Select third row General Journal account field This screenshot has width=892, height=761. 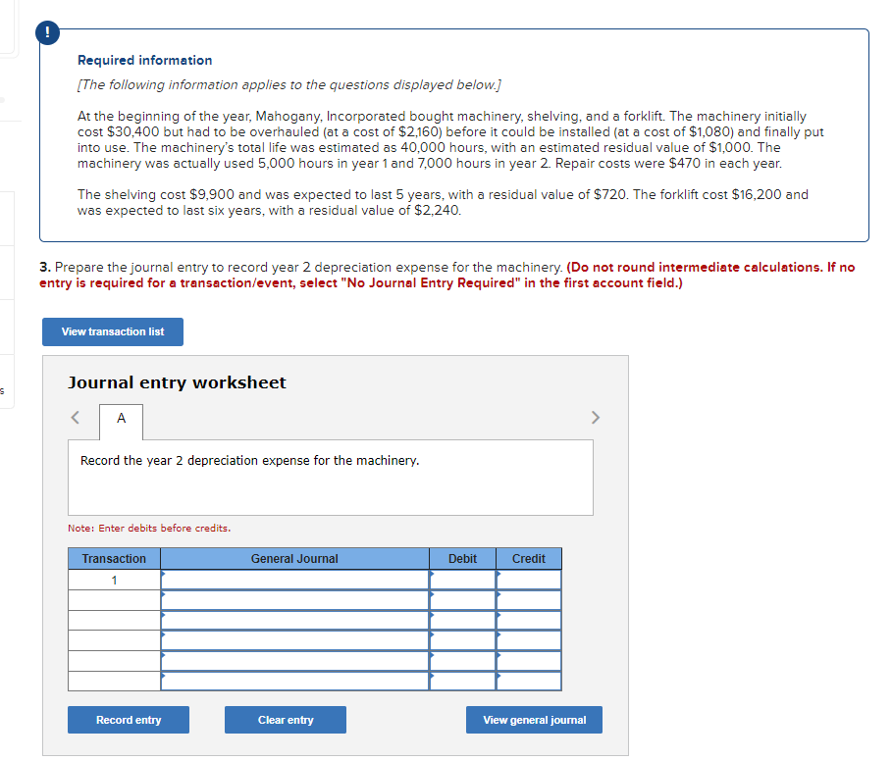pos(294,620)
